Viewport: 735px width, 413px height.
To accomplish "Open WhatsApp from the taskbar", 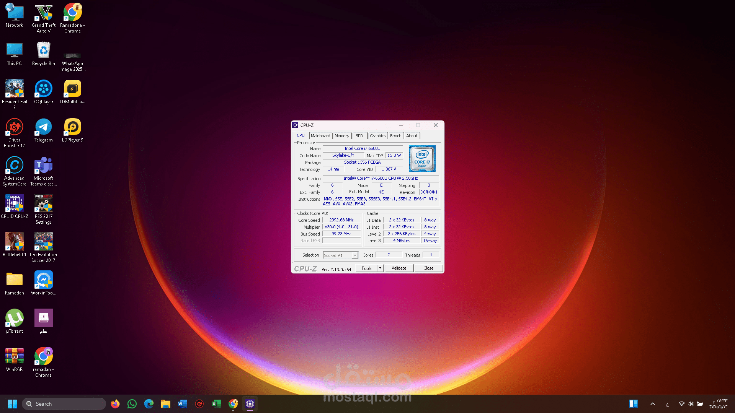I will pyautogui.click(x=132, y=404).
